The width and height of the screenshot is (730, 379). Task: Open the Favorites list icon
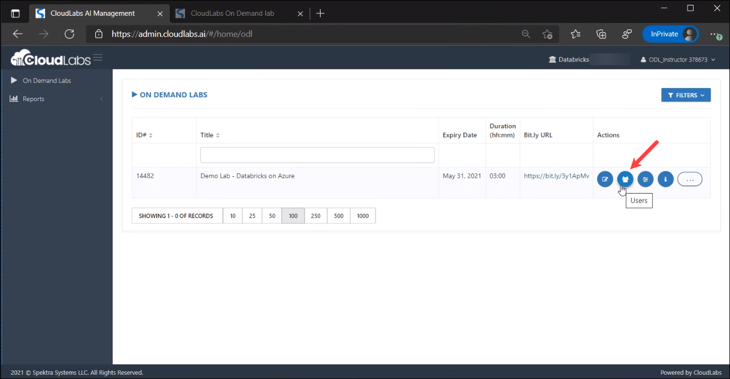(575, 34)
